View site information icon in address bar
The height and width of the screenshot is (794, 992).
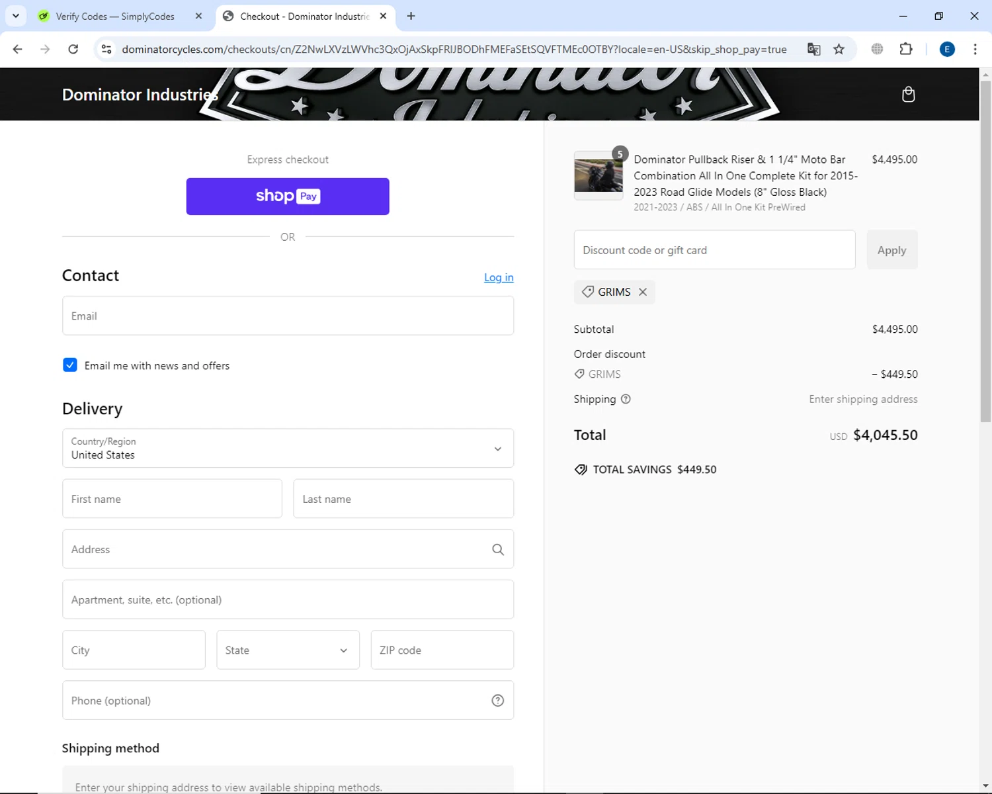[106, 49]
